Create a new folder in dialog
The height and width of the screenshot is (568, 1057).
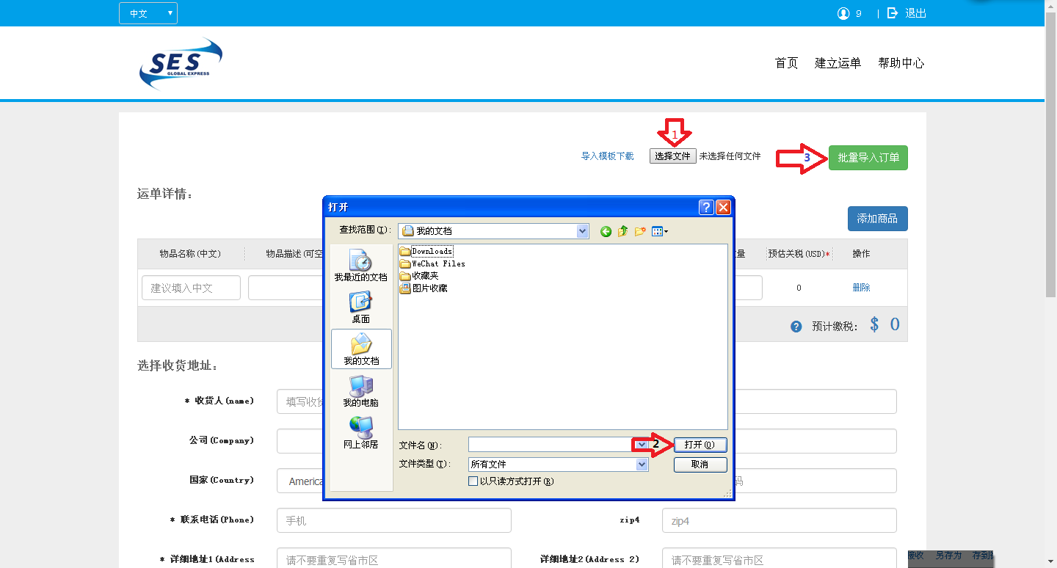point(640,231)
